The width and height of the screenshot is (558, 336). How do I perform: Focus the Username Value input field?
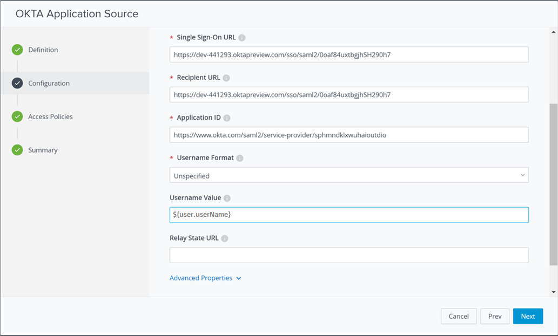point(348,215)
